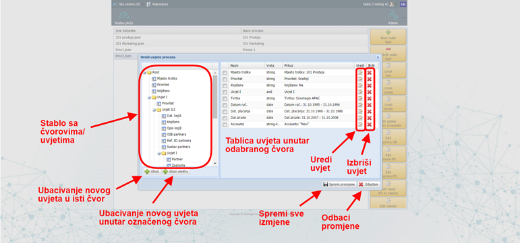
Task: Edit the Prioritet condition in table
Action: click(x=360, y=79)
